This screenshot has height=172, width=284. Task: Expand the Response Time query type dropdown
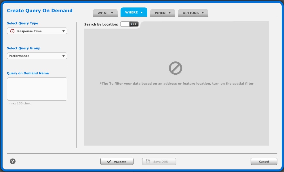63,31
